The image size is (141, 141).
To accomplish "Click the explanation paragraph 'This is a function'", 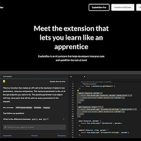I will (34, 94).
